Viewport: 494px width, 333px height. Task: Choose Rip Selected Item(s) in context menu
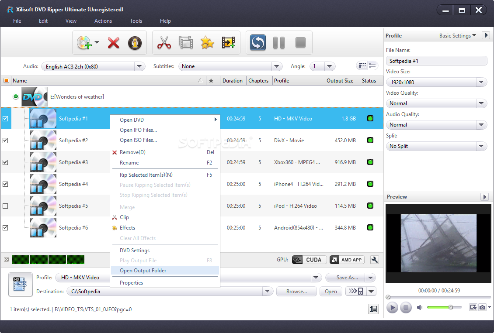[x=165, y=175]
